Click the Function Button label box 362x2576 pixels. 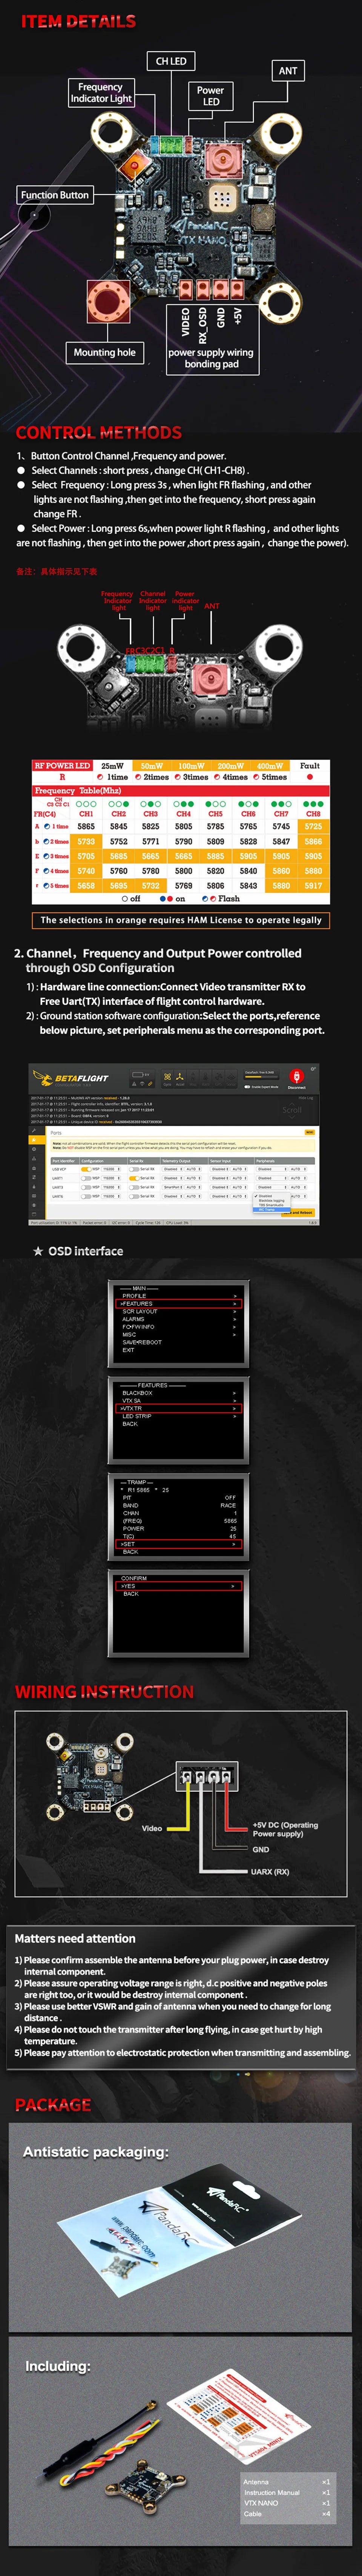pyautogui.click(x=55, y=195)
